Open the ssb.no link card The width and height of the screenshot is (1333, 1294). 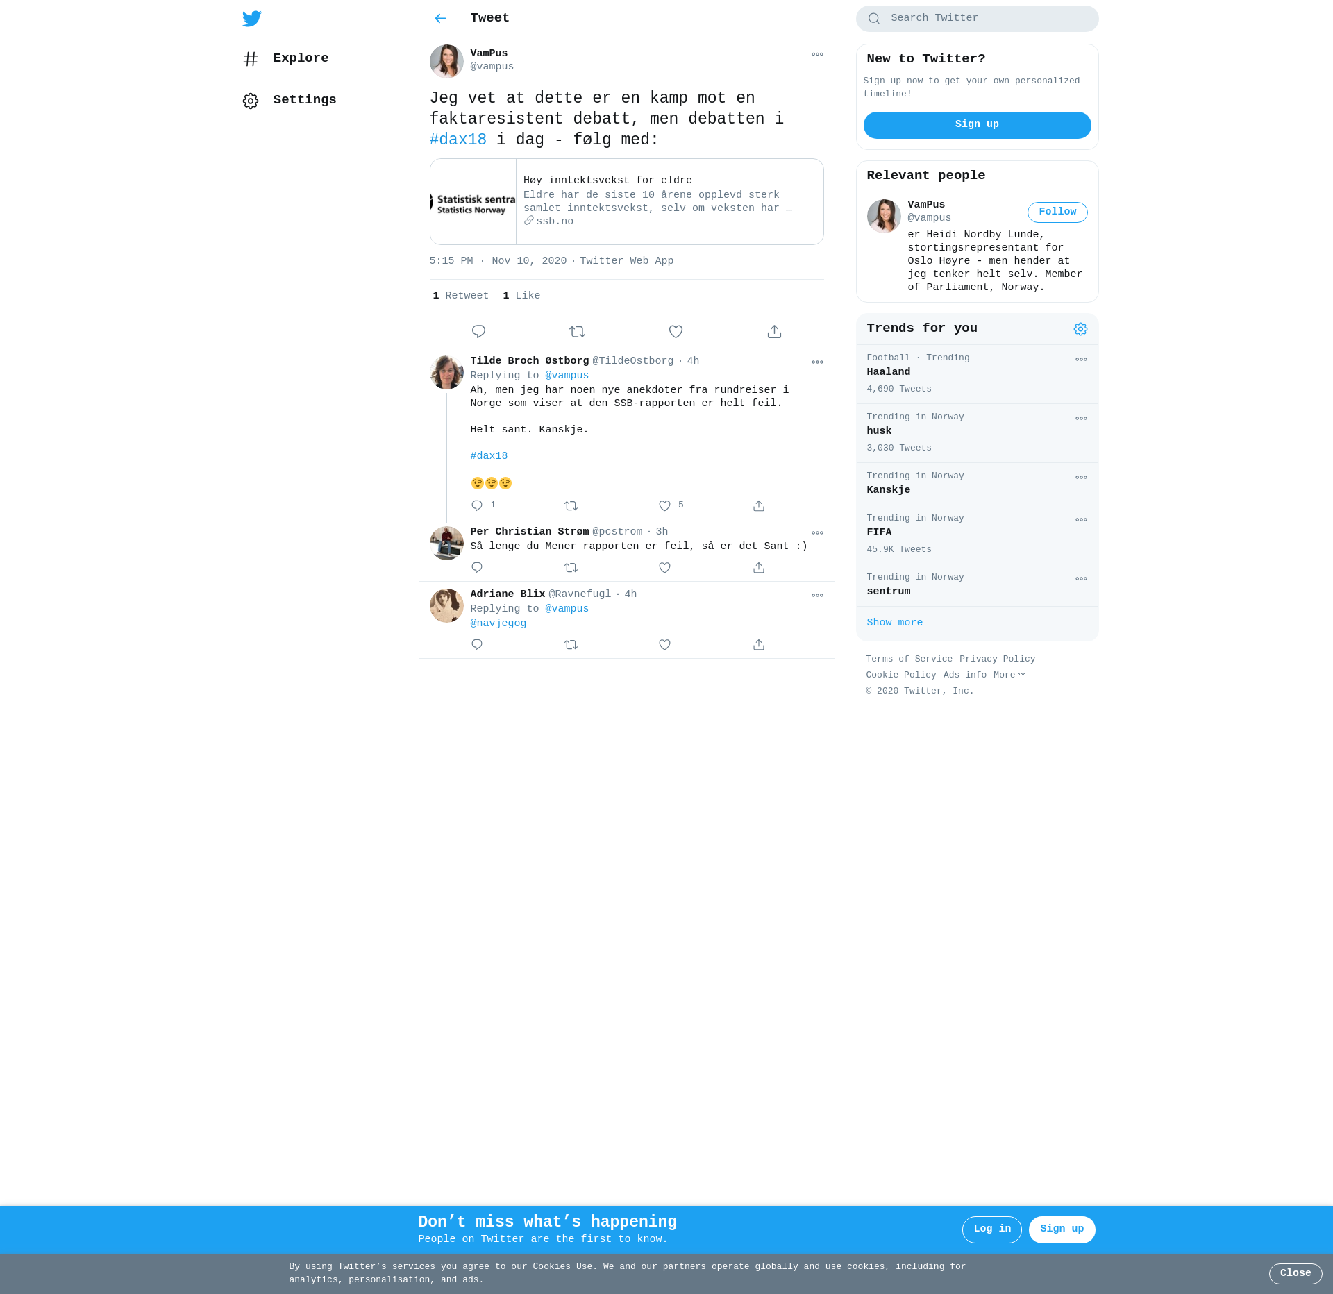tap(626, 201)
